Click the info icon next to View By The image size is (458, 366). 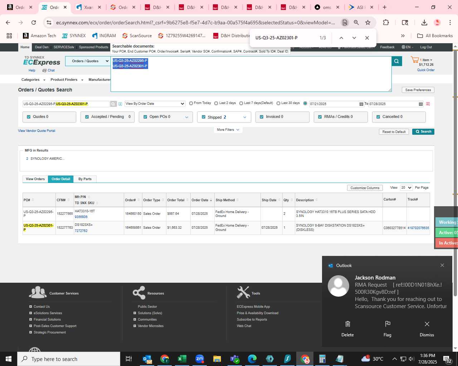coord(120,104)
